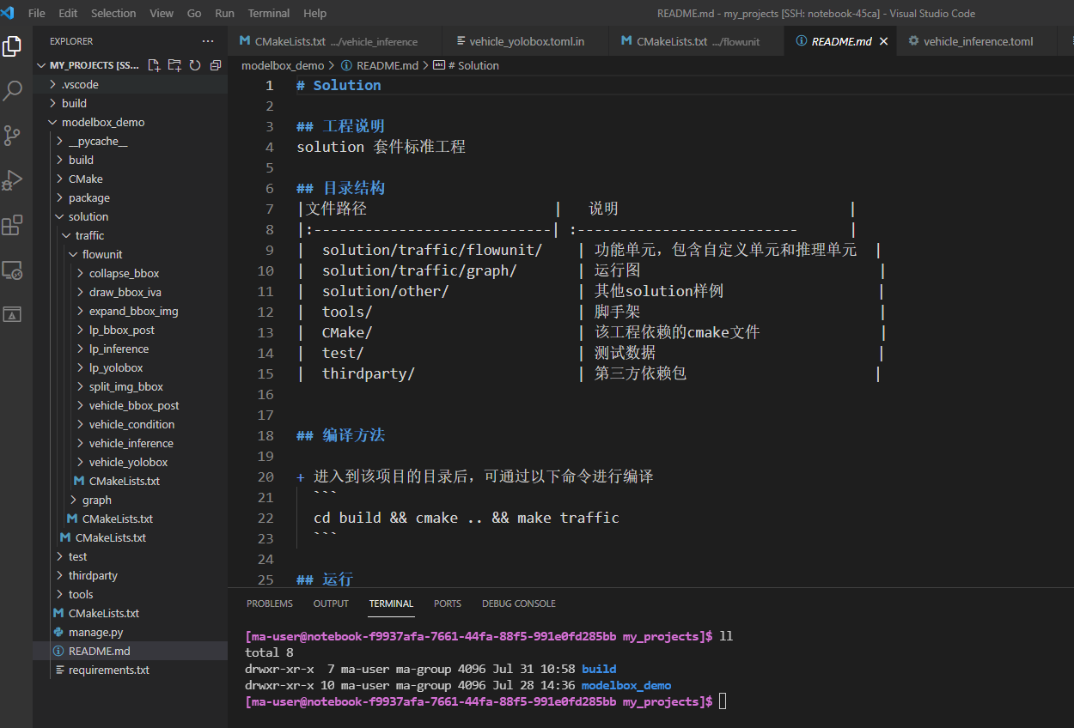Open Explorer's more actions ellipsis
Image resolution: width=1074 pixels, height=728 pixels.
(208, 41)
